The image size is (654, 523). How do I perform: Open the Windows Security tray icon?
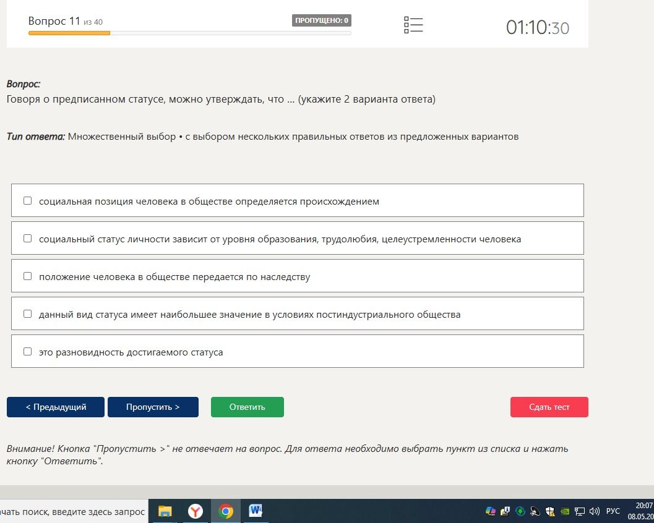tap(550, 511)
